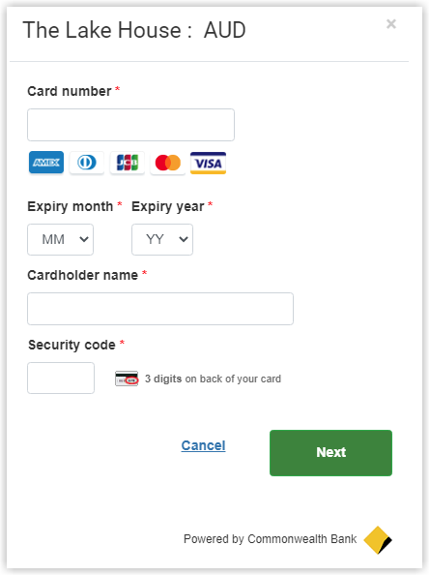This screenshot has height=576, width=430.
Task: Click the Security code label
Action: pos(72,345)
